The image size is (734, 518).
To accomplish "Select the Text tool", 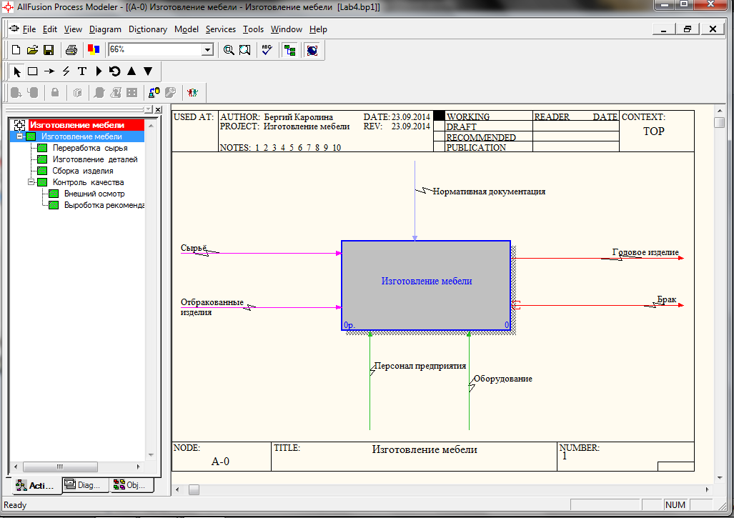I will tap(82, 71).
